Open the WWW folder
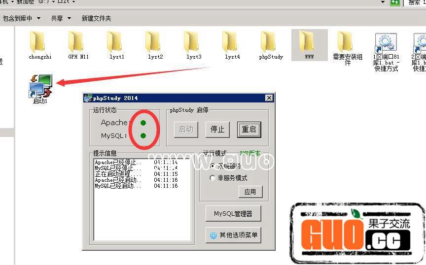426x265 pixels. click(308, 42)
